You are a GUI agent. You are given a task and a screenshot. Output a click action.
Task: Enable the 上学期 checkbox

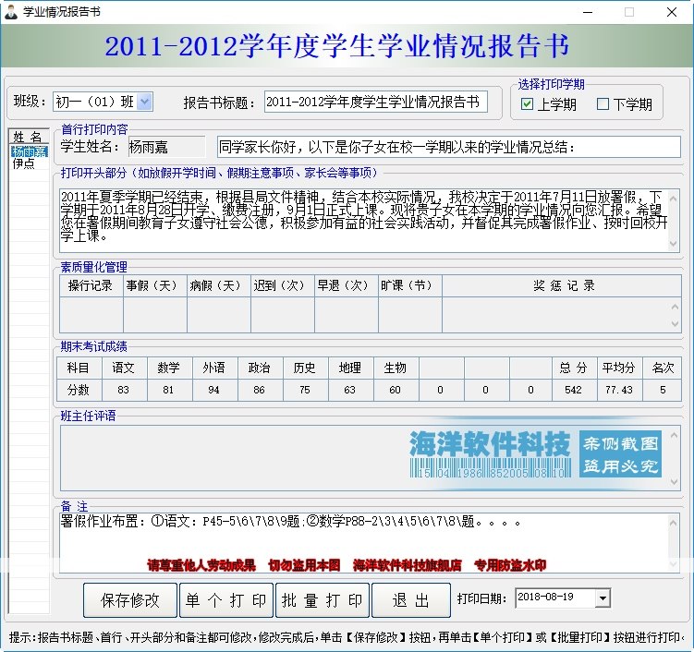point(527,104)
